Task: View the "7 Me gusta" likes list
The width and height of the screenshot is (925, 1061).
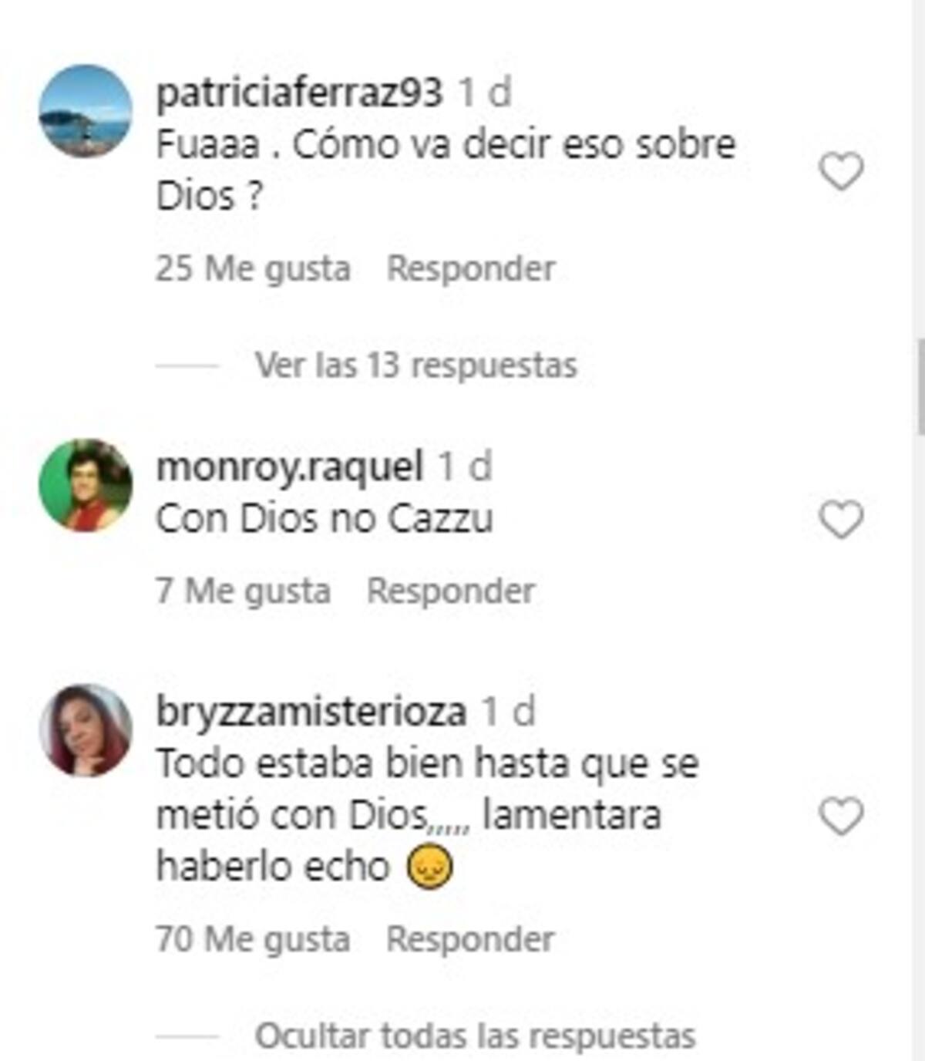Action: coord(244,591)
